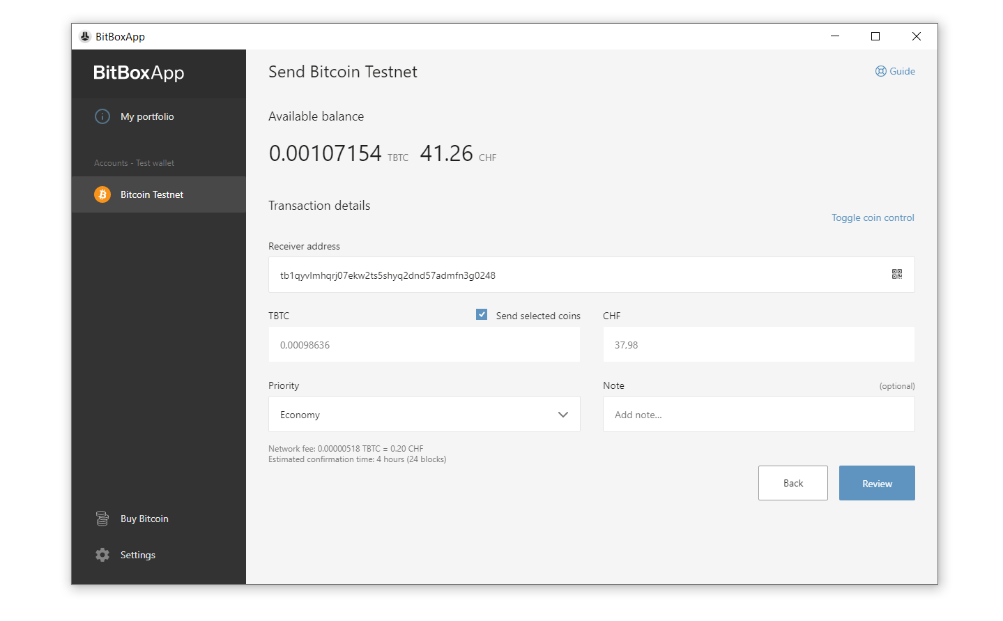
Task: Click Send Bitcoin Testnet heading
Action: tap(343, 72)
